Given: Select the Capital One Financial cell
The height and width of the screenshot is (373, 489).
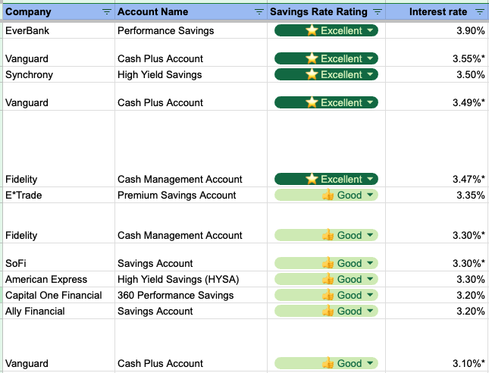Looking at the screenshot, I should 58,295.
